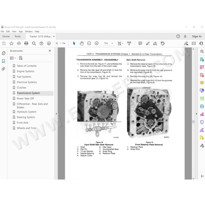
Task: Go to previous page arrow
Action: (41, 43)
